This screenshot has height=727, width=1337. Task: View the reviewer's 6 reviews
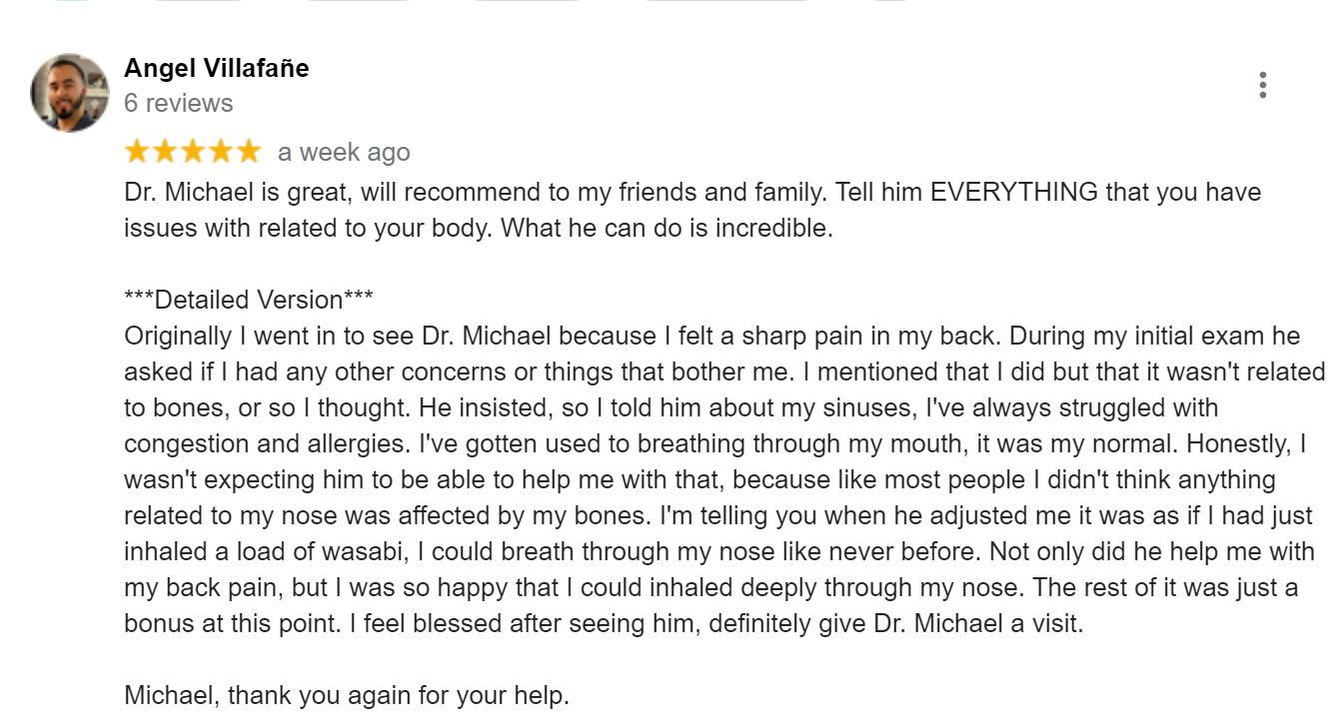(x=179, y=103)
